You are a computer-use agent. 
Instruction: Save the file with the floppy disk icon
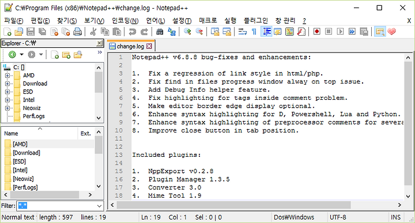click(31, 32)
